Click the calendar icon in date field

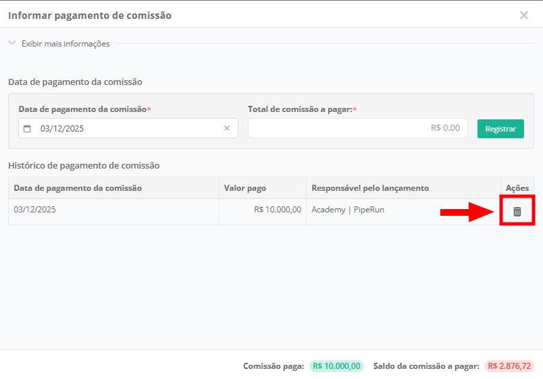(27, 128)
